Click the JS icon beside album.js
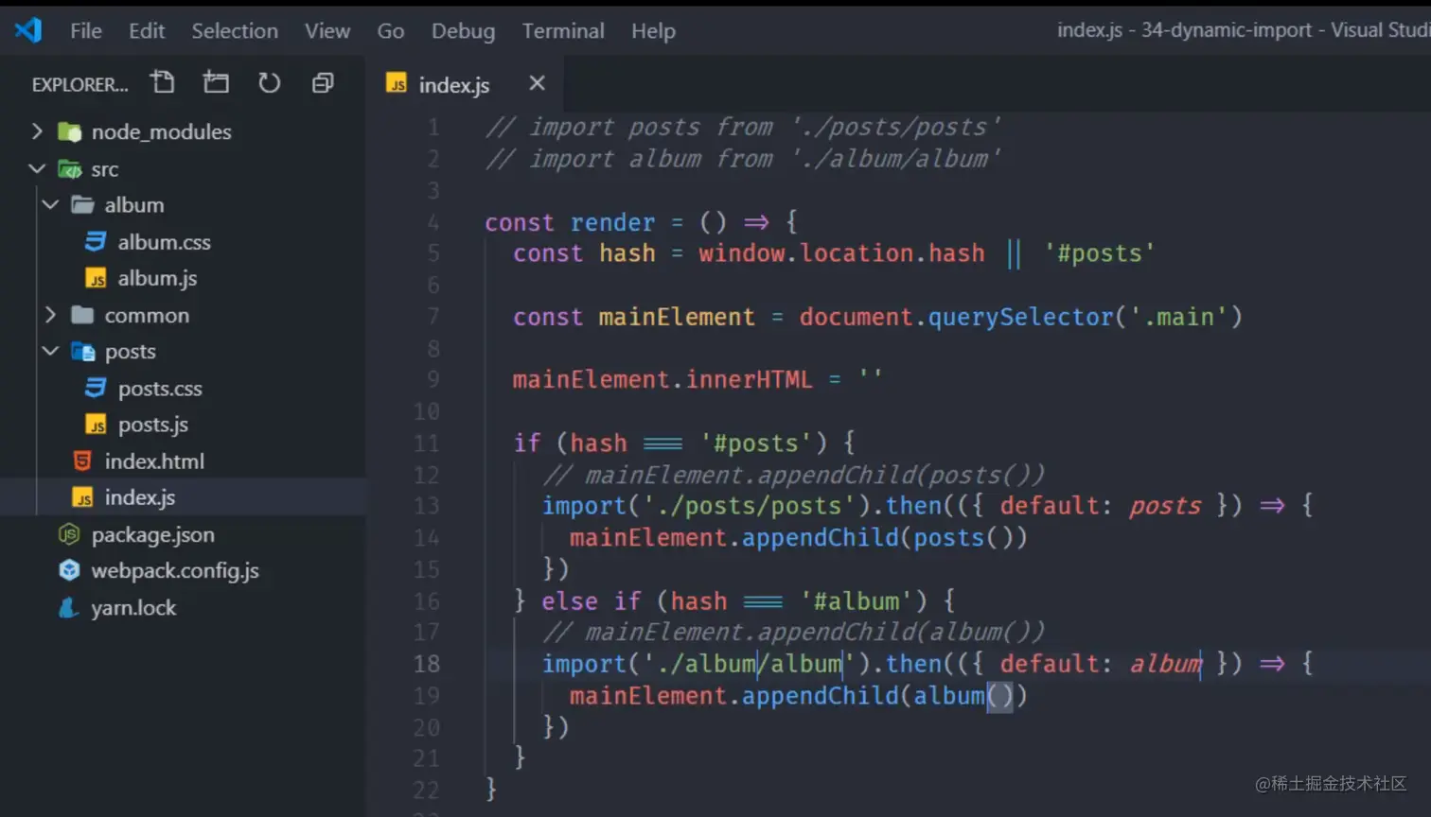 (x=96, y=278)
